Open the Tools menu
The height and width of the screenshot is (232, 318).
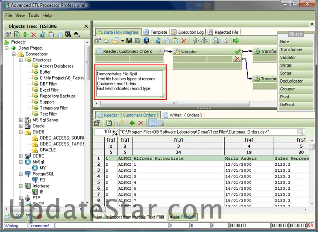[33, 15]
